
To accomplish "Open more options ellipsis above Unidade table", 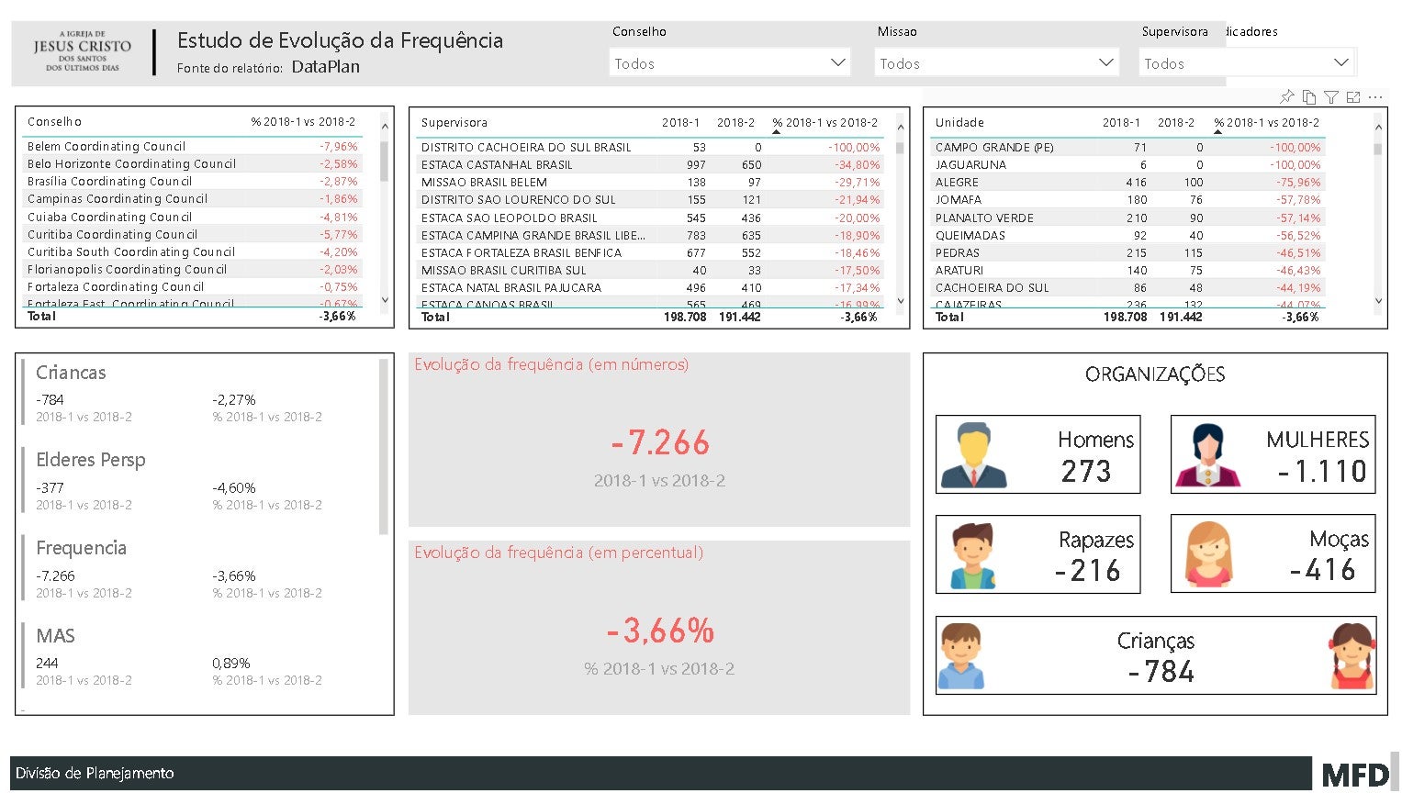I will coord(1375,96).
